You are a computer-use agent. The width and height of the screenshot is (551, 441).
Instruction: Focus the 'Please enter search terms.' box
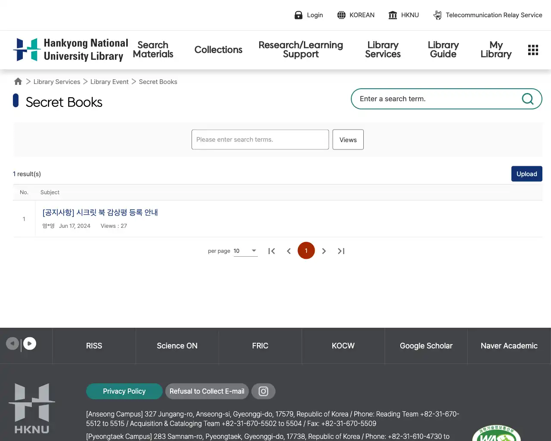(260, 140)
